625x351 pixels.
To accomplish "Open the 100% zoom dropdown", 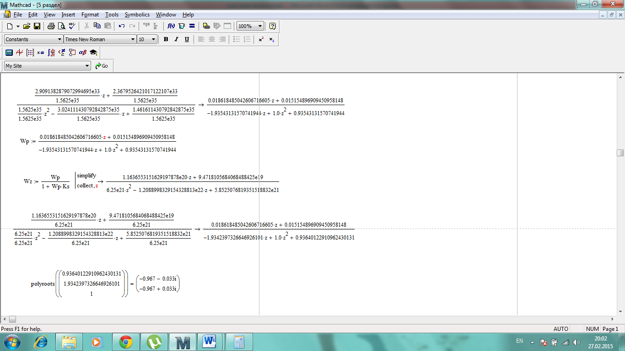I will pyautogui.click(x=260, y=26).
